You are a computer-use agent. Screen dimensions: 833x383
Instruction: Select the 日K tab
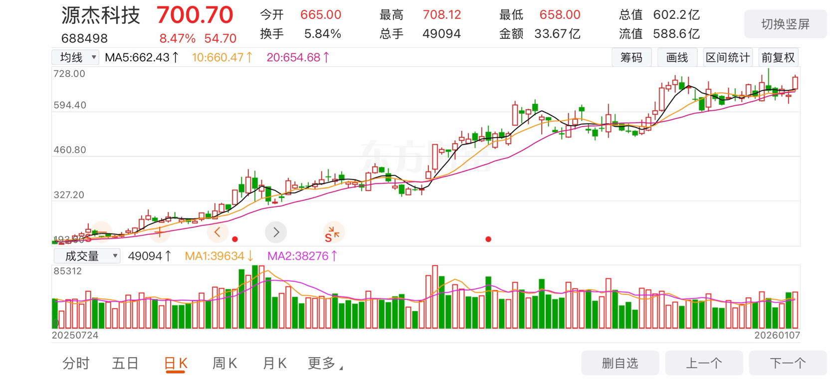click(x=176, y=364)
